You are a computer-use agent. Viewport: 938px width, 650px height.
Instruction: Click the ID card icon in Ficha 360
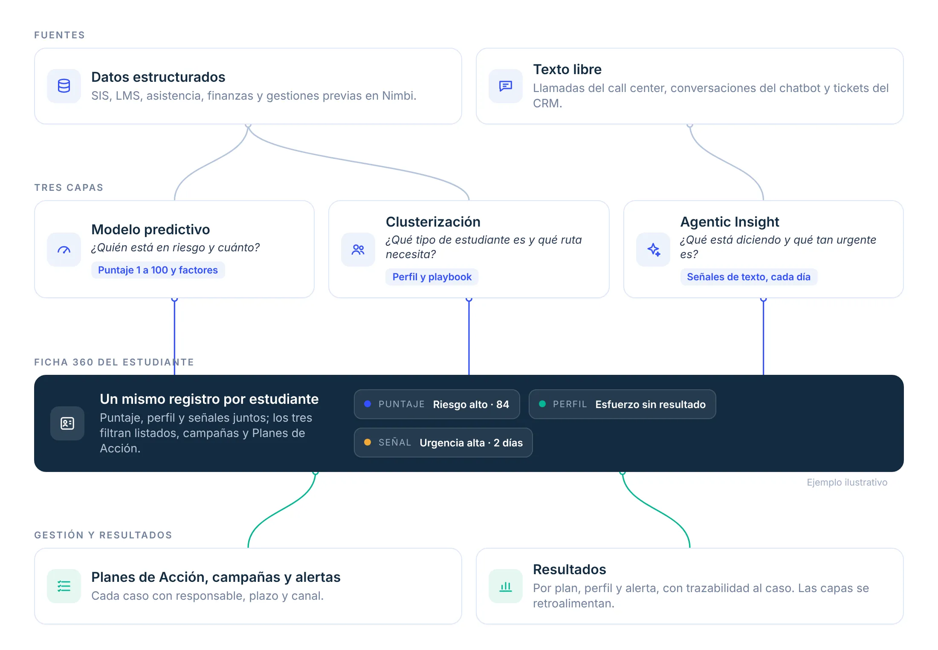click(67, 423)
